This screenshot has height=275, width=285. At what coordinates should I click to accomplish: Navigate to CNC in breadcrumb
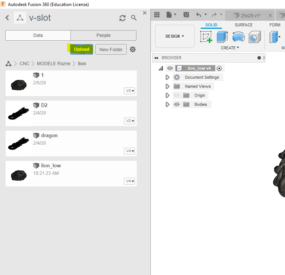pyautogui.click(x=25, y=64)
